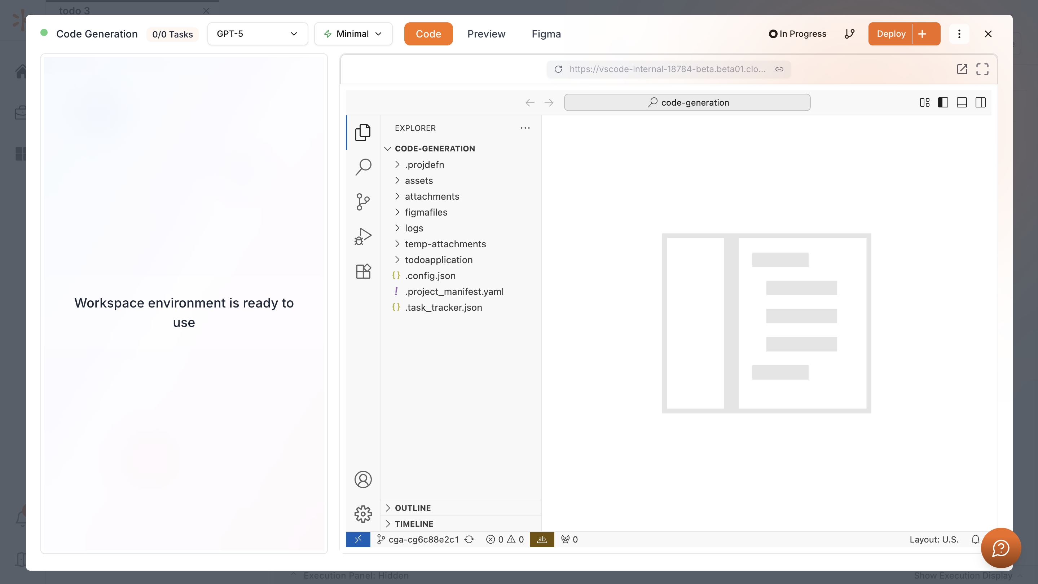Screen dimensions: 1038x584
Task: Open the Extensions view
Action: pos(363,271)
